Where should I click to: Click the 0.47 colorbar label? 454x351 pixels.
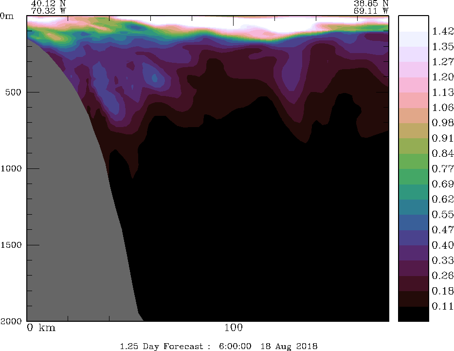tap(443, 230)
